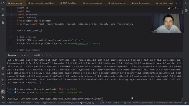The image size is (189, 106).
Task: Close the Local (2) terminal tab
Action: tap(42, 55)
